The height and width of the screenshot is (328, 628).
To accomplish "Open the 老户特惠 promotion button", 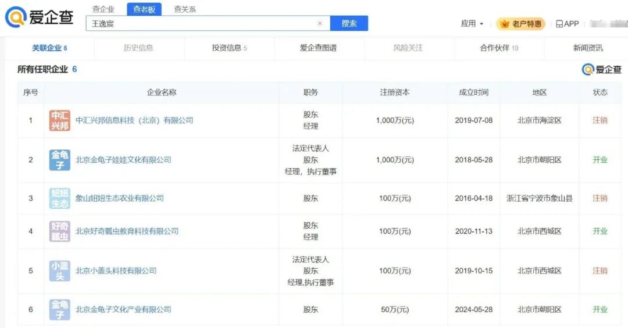I will click(x=520, y=24).
